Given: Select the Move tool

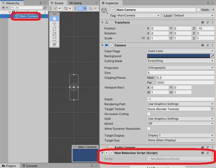Looking at the screenshot, I should coord(54,24).
